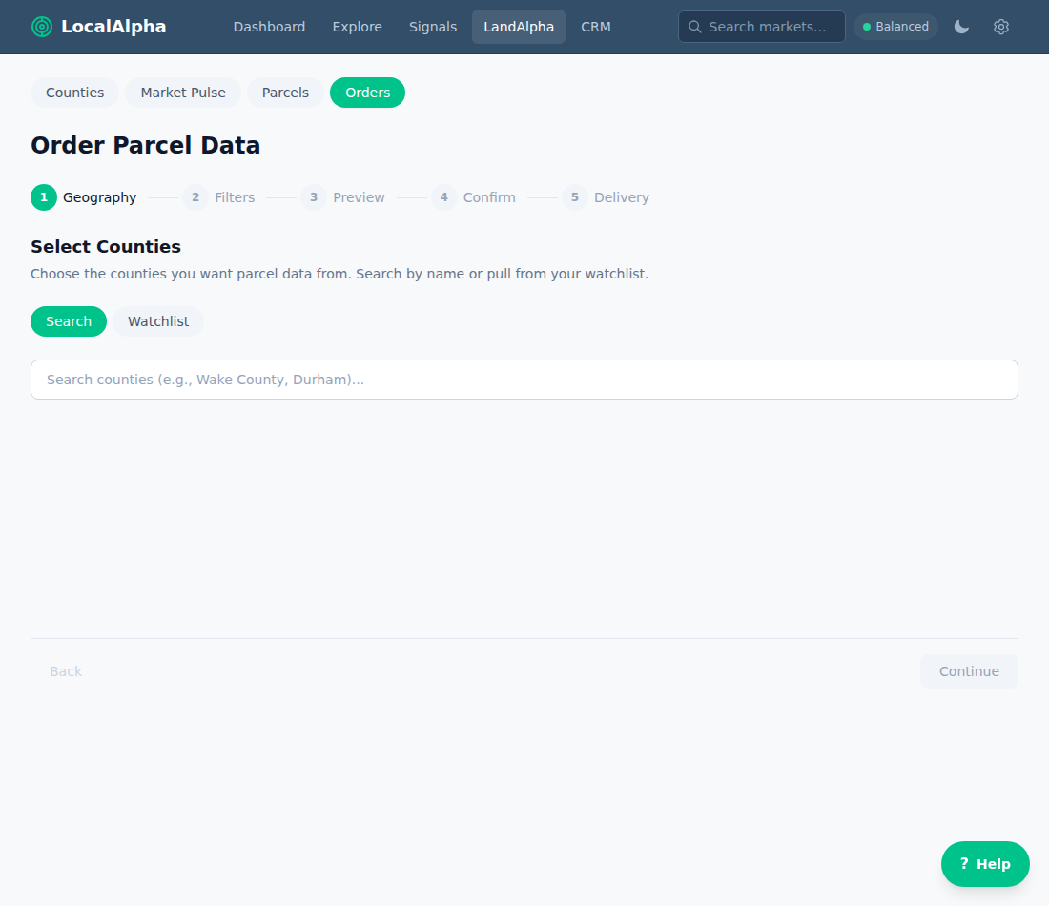1049x906 pixels.
Task: Jump to step 3 Preview
Action: click(342, 197)
